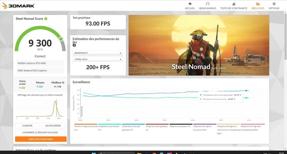Click the scrollbar up arrow
287x154 pixels.
point(285,12)
